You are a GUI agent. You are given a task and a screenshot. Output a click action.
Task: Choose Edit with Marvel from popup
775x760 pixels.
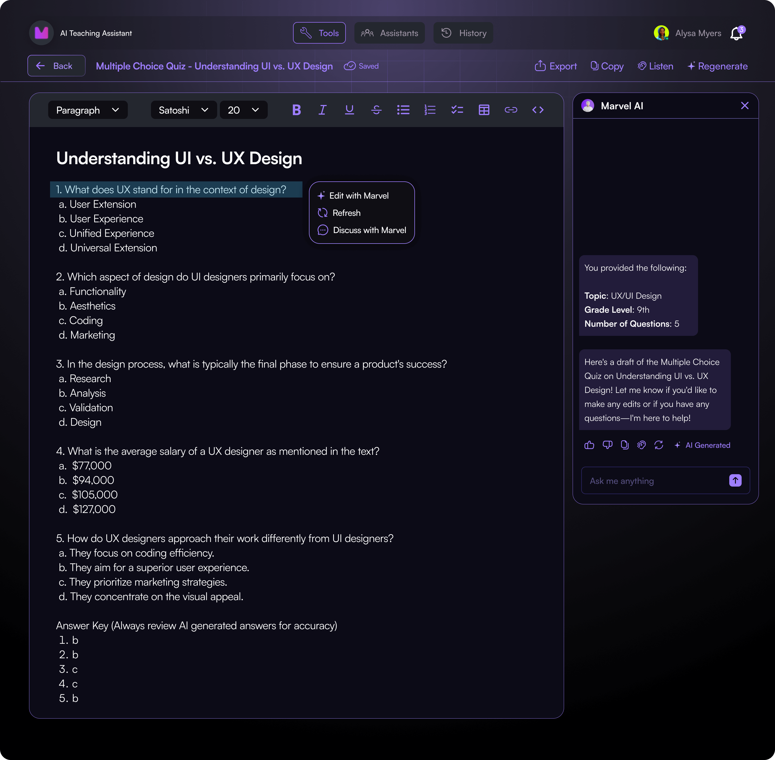(x=358, y=196)
